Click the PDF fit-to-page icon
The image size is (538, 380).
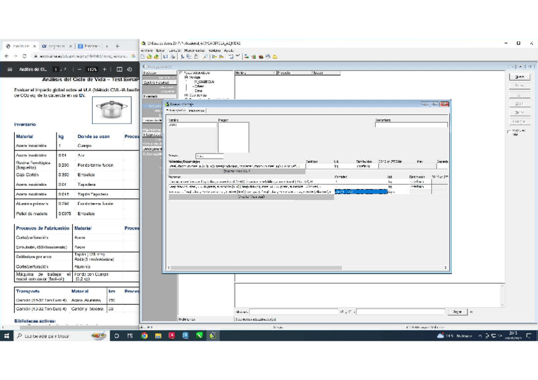coord(119,69)
